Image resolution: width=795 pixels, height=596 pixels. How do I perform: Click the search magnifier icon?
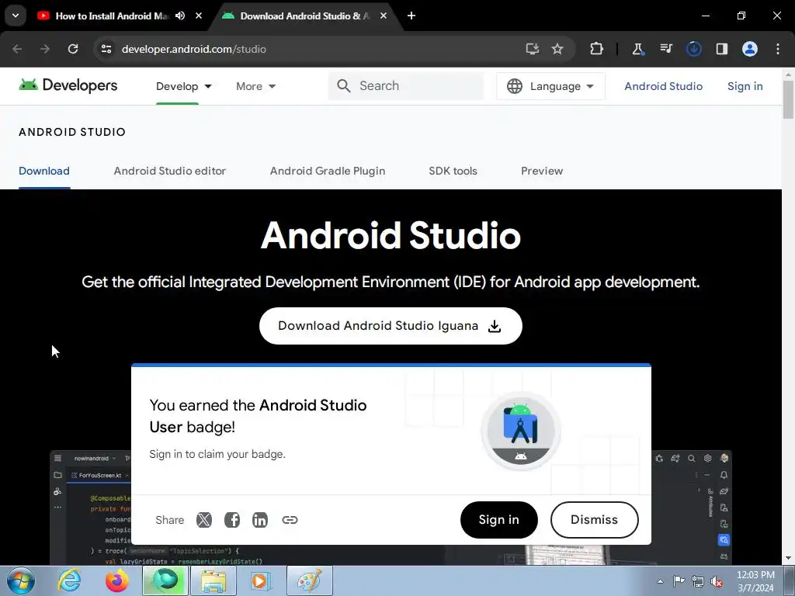[x=344, y=85]
